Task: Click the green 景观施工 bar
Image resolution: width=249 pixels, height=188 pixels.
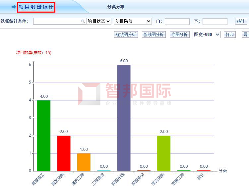Action: [44, 136]
